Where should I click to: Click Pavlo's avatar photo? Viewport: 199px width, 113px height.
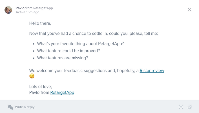pyautogui.click(x=8, y=10)
